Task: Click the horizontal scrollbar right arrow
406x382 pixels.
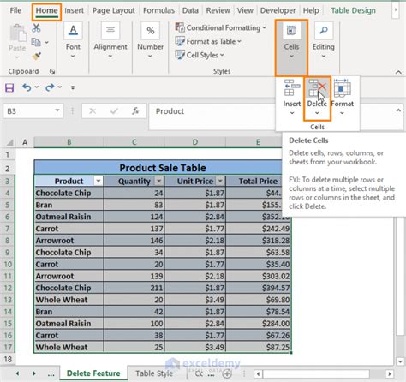Action: click(x=389, y=373)
